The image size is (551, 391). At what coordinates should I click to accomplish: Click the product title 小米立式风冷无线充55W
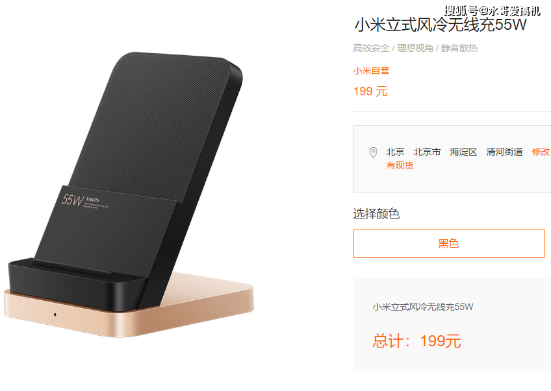(441, 25)
